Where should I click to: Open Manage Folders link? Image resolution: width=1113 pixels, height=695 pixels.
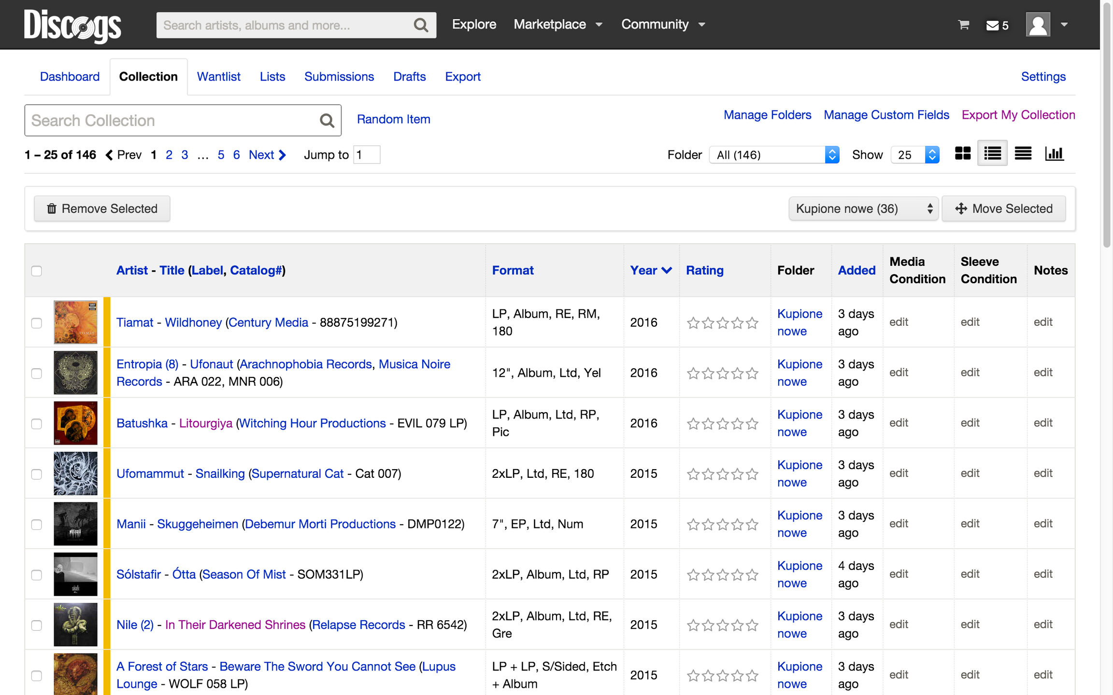(767, 115)
